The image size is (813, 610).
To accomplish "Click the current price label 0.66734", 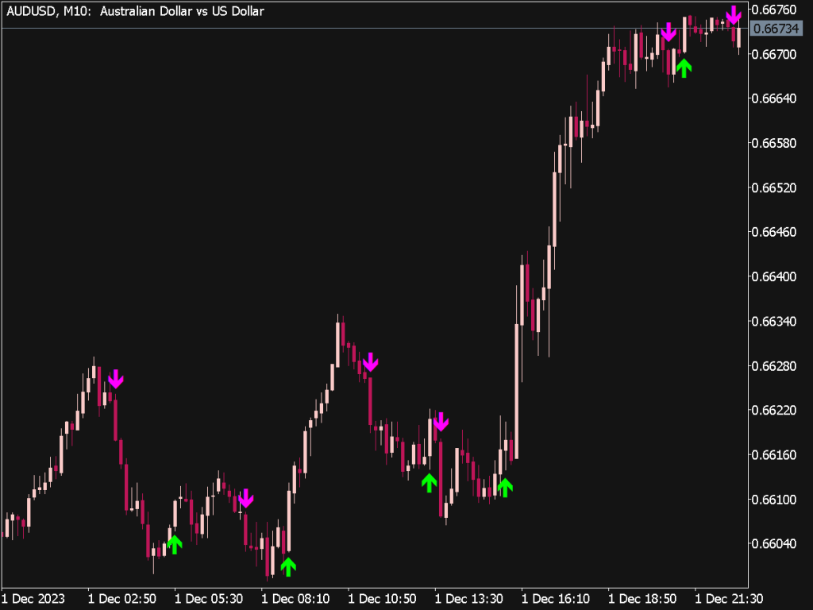I will click(776, 29).
